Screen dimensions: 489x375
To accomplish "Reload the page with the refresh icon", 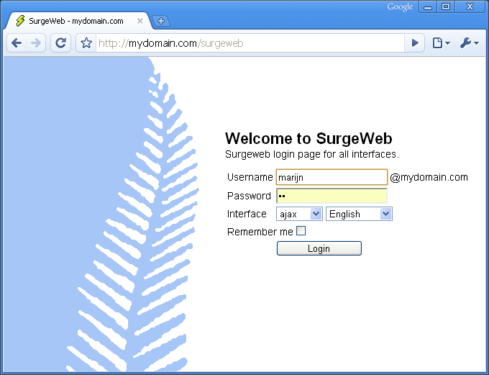I will click(x=60, y=43).
